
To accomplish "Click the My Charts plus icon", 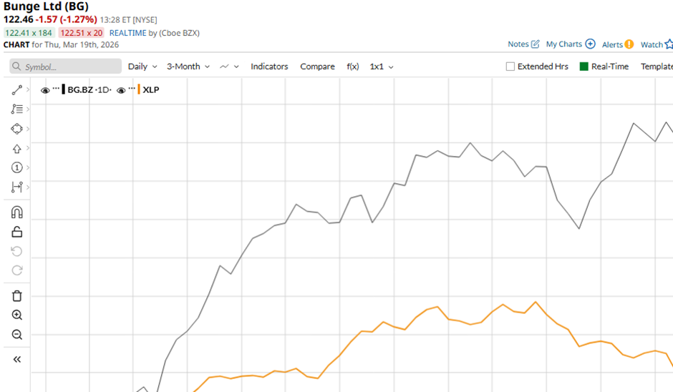I will (x=590, y=44).
